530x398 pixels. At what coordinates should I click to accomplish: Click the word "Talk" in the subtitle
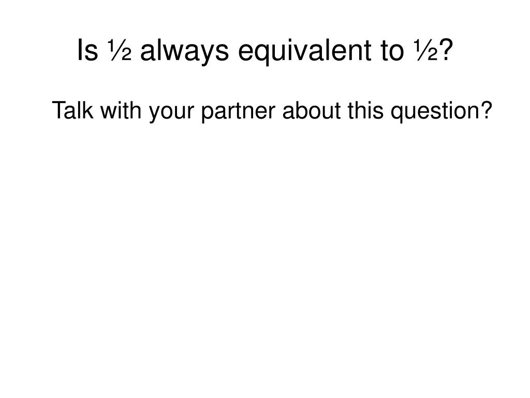[x=72, y=110]
